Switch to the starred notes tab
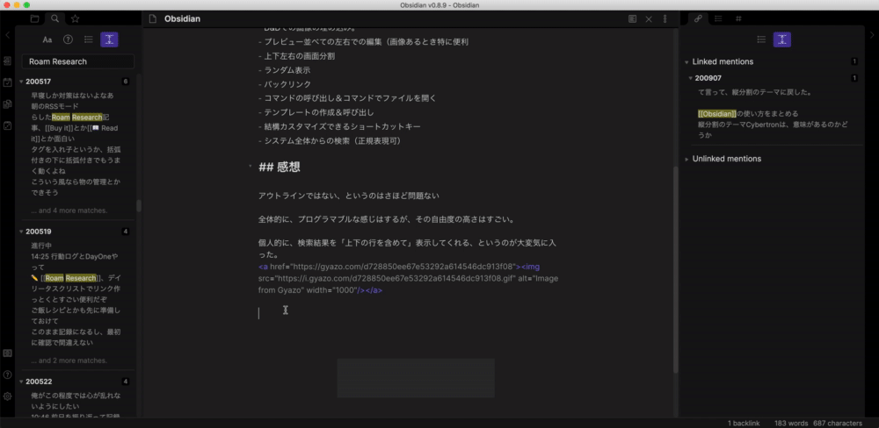This screenshot has width=879, height=428. (75, 18)
